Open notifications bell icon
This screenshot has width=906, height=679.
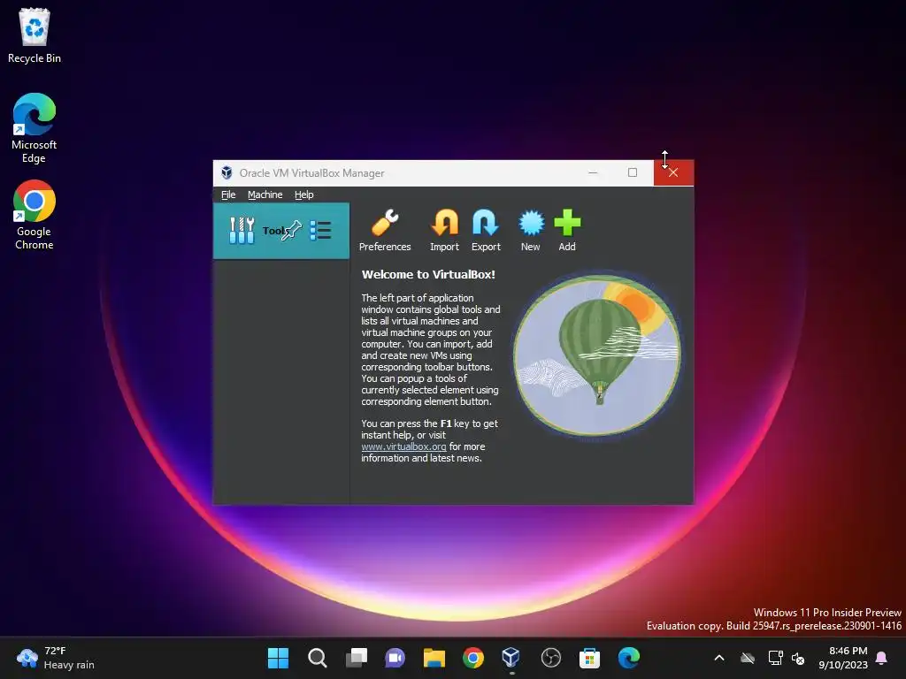coord(882,658)
